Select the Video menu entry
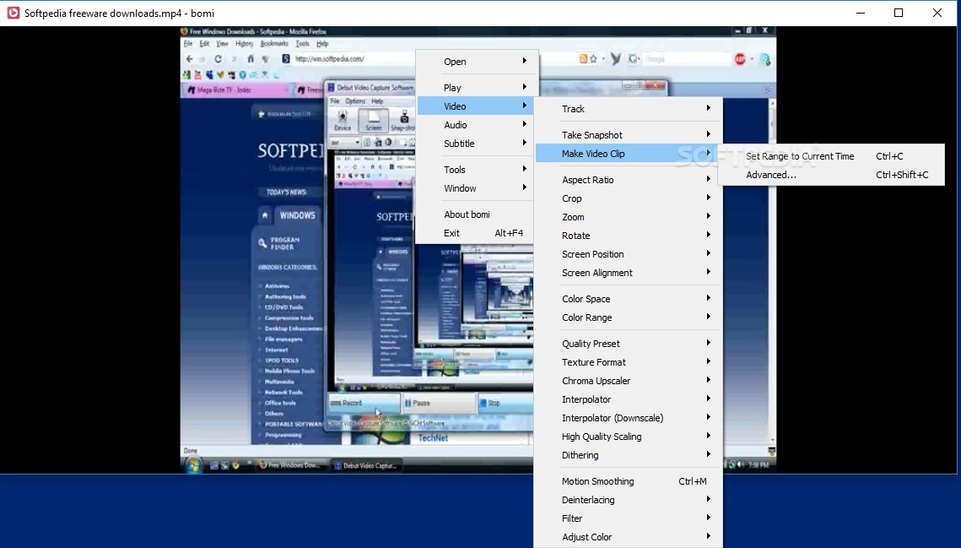The width and height of the screenshot is (961, 548). pyautogui.click(x=477, y=106)
